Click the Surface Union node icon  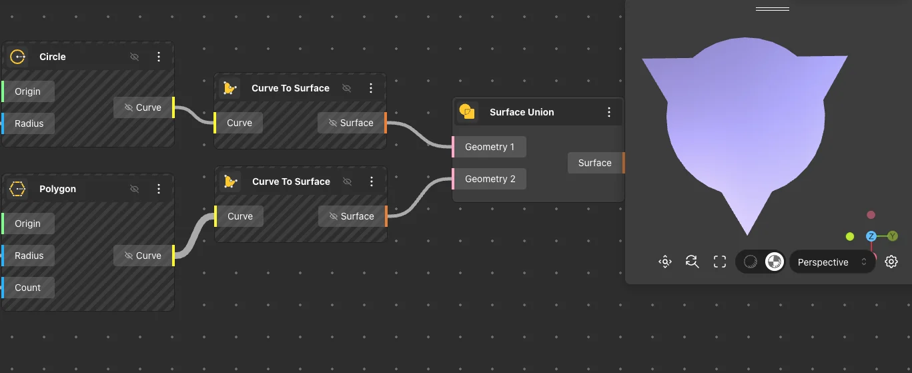pos(468,112)
